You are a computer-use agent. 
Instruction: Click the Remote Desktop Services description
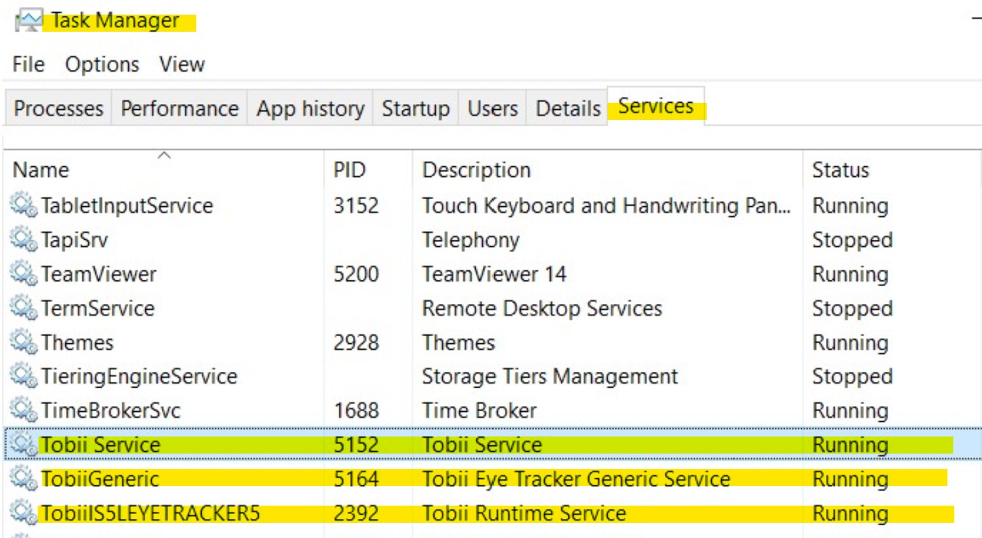542,308
